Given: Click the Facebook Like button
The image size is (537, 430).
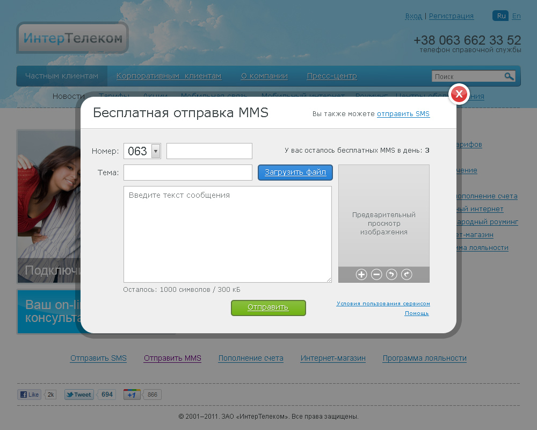Looking at the screenshot, I should click(x=30, y=395).
